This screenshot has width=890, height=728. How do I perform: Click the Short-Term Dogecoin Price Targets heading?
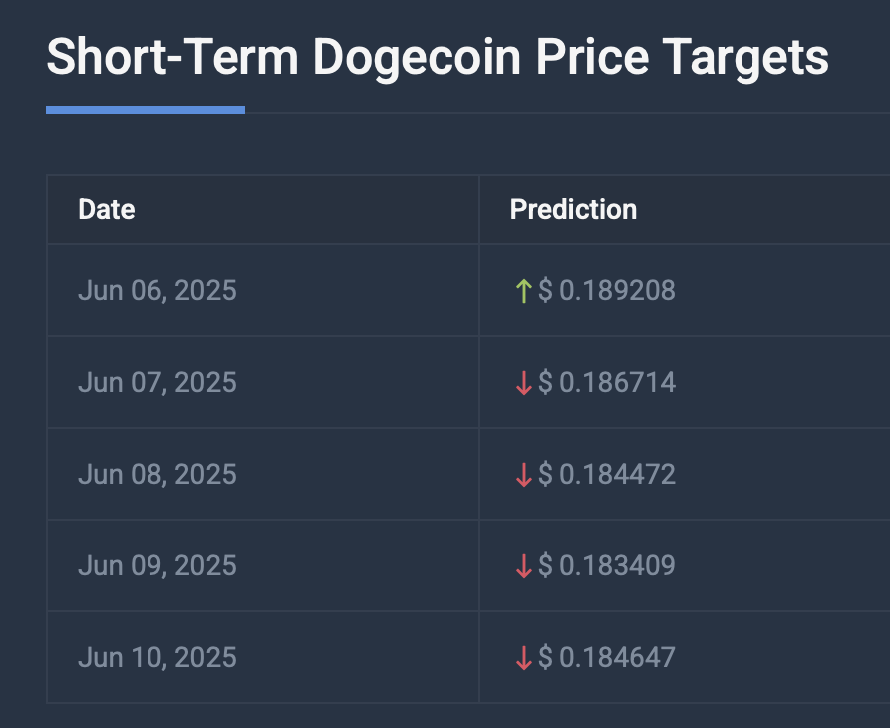(438, 57)
